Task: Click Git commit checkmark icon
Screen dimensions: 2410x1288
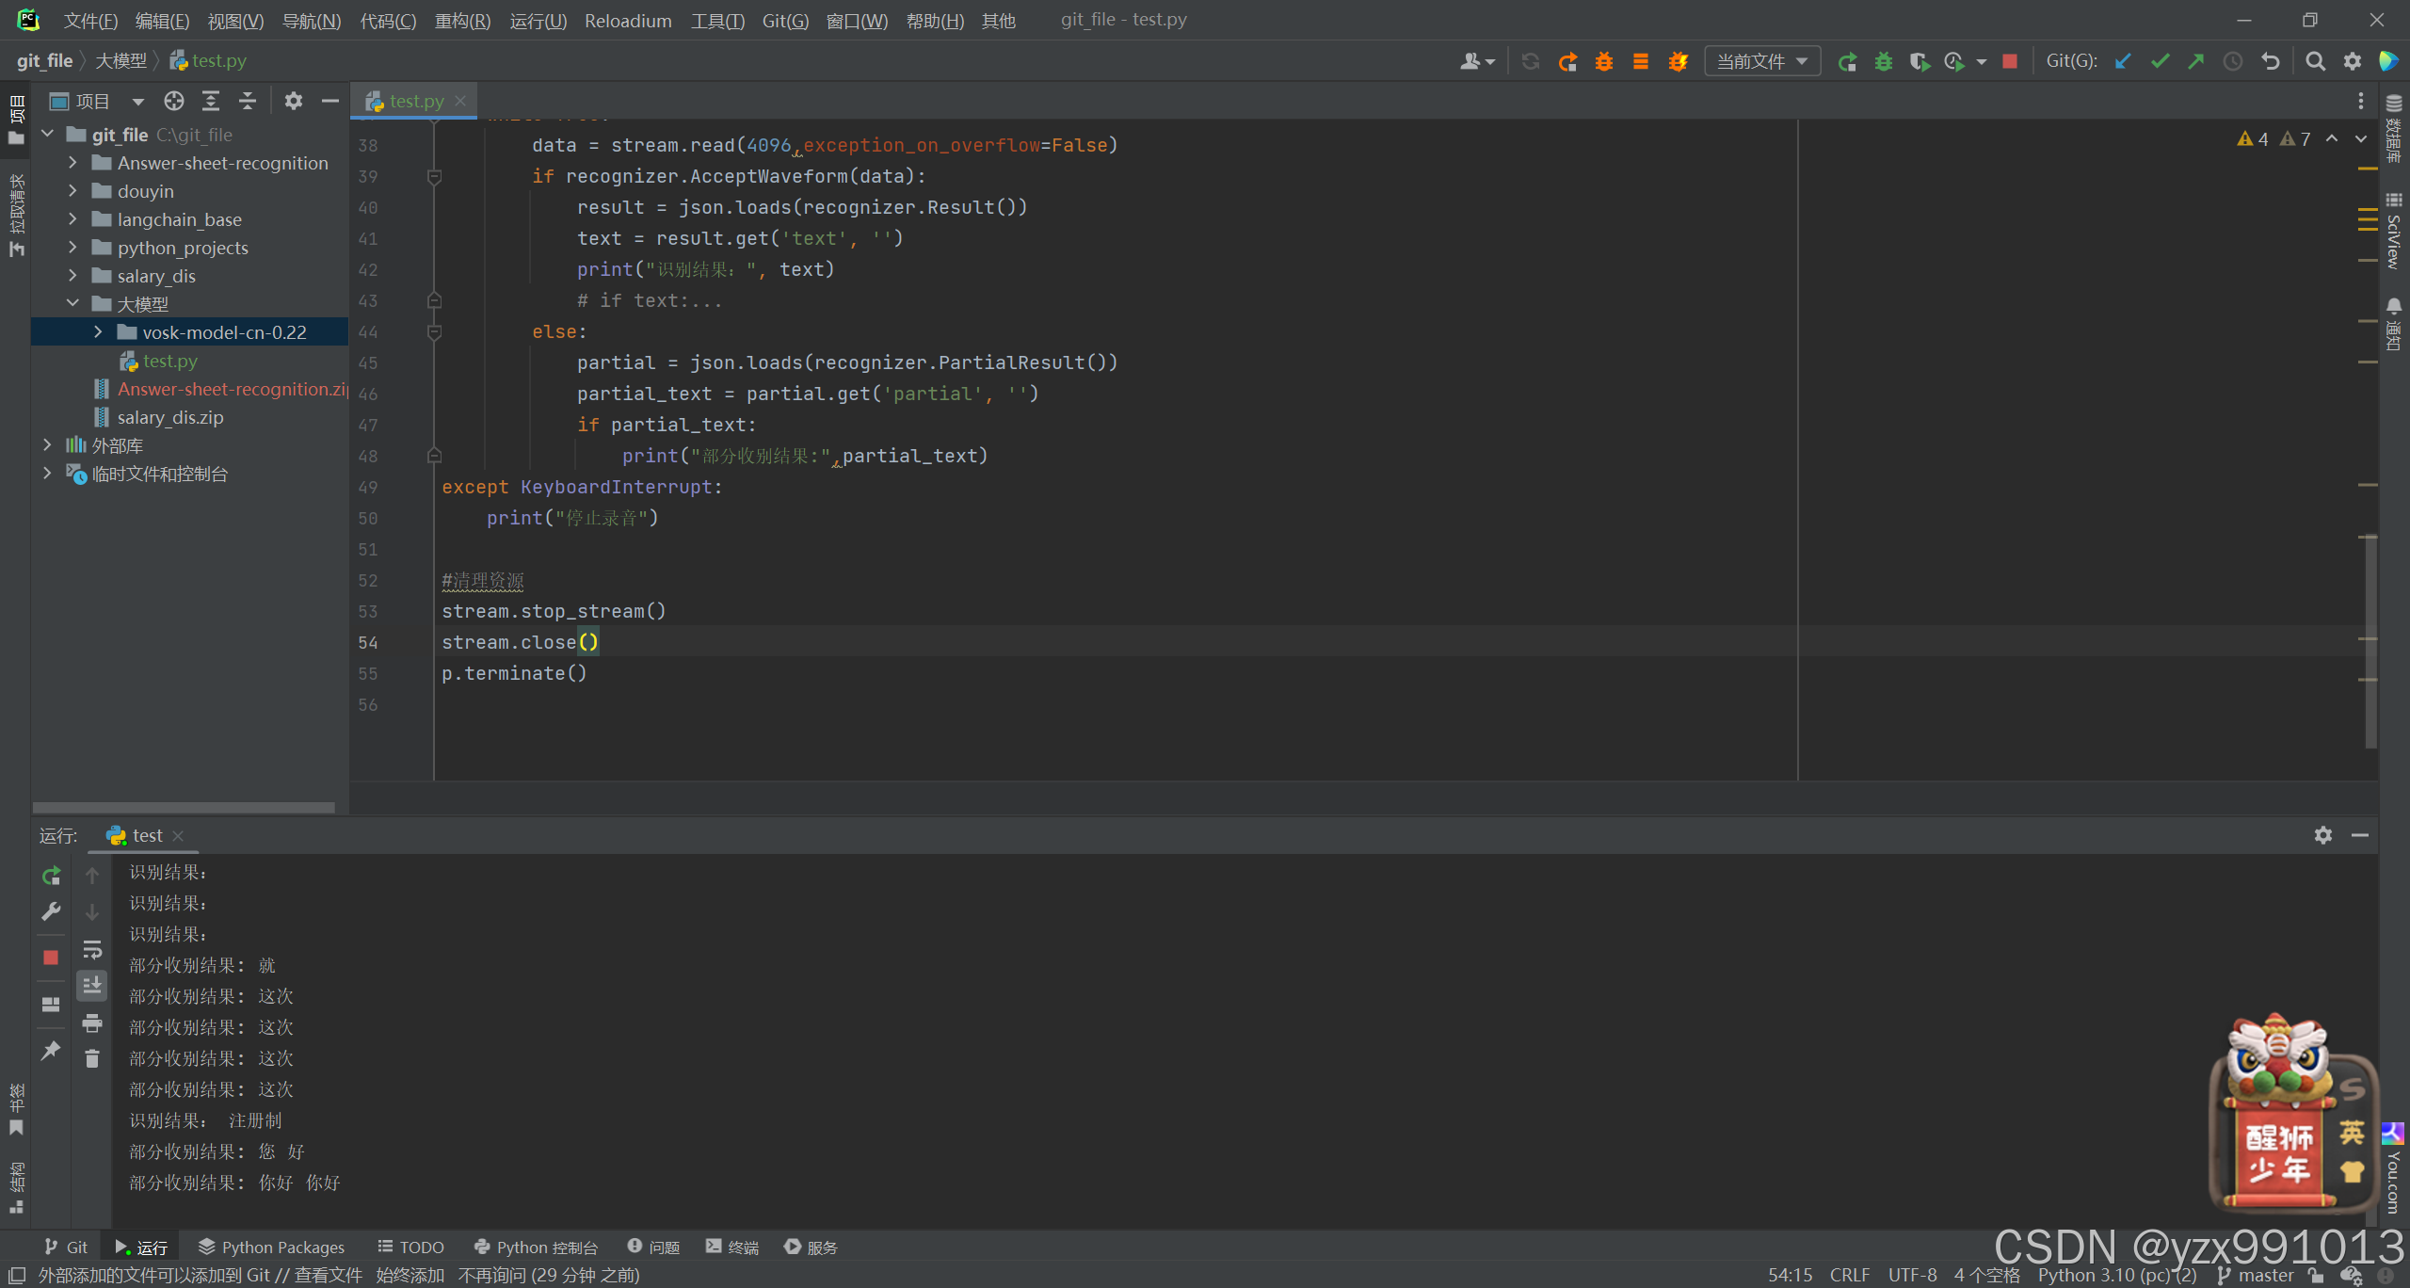Action: [x=2160, y=61]
